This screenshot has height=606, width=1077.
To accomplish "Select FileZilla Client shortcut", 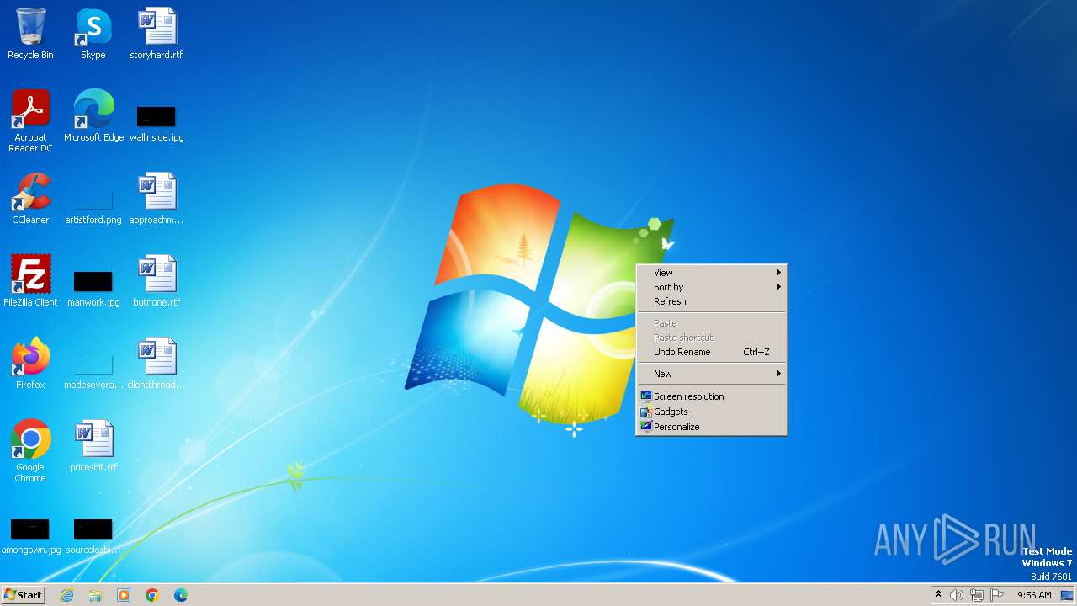I will pos(30,281).
